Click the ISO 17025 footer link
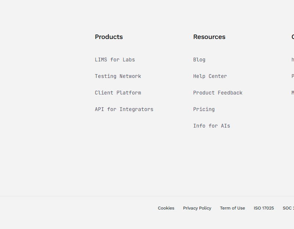 pos(263,208)
